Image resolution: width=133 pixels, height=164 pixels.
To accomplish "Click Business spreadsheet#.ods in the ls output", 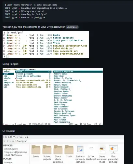I will [70, 46].
